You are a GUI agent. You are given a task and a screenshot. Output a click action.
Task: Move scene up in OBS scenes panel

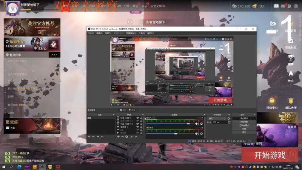pyautogui.click(x=98, y=137)
